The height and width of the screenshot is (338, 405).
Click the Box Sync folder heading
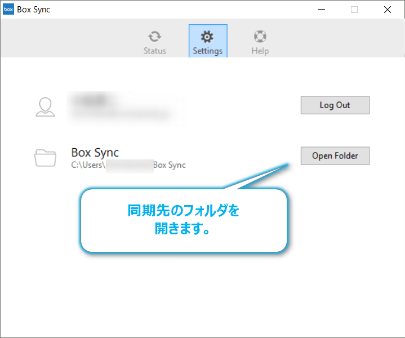click(x=95, y=152)
